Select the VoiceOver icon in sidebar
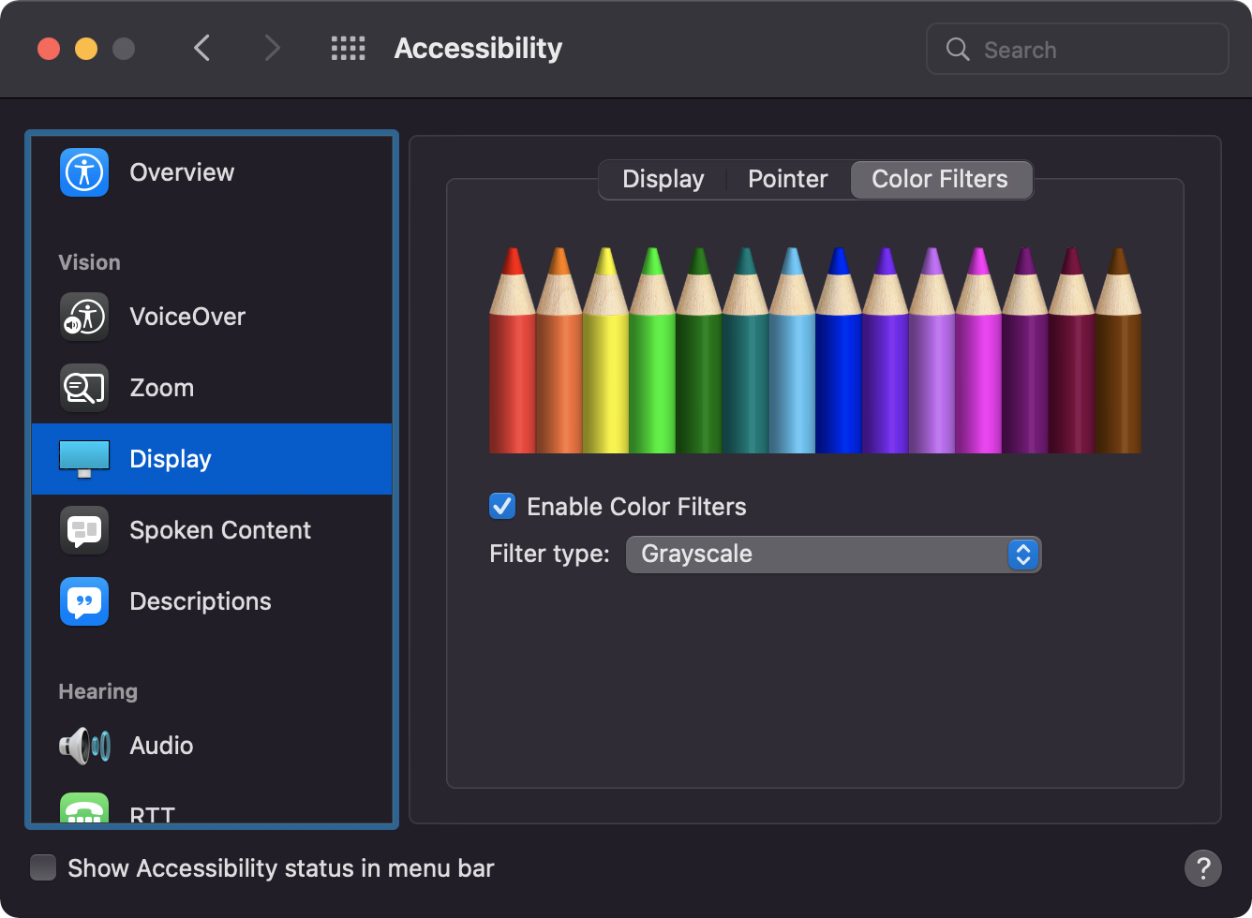 click(84, 317)
